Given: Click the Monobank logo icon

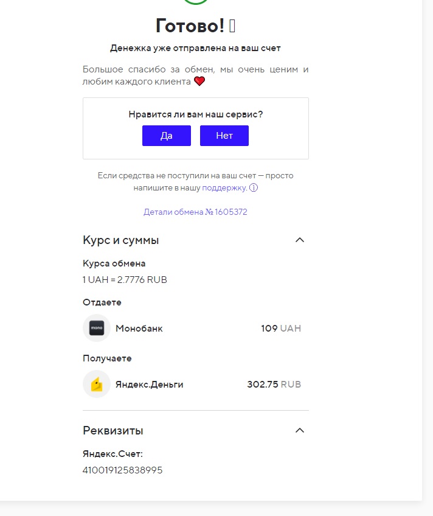Looking at the screenshot, I should (x=97, y=328).
